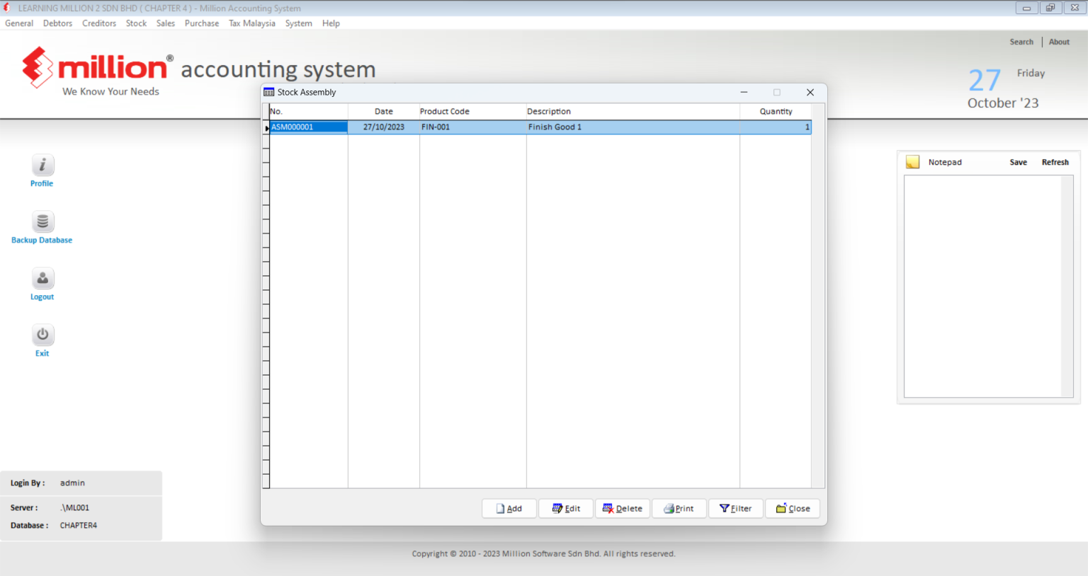Edit the selected stock assembly

[566, 508]
